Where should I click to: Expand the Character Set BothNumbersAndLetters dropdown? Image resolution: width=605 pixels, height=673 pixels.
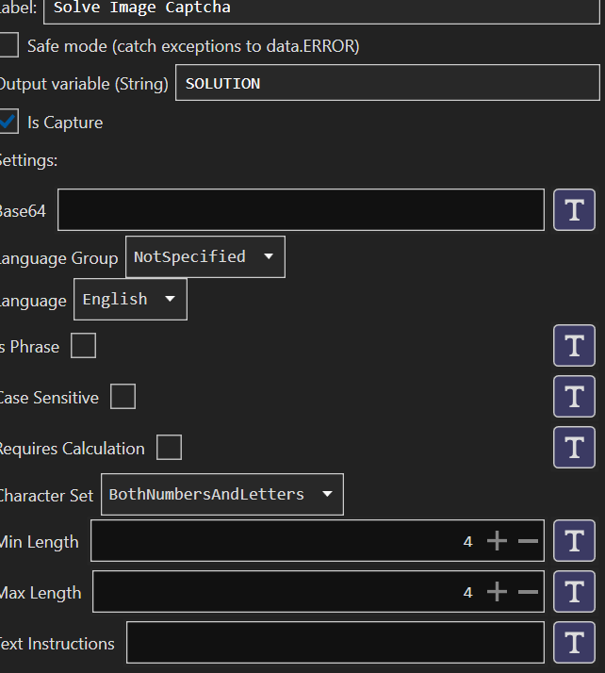(x=222, y=495)
